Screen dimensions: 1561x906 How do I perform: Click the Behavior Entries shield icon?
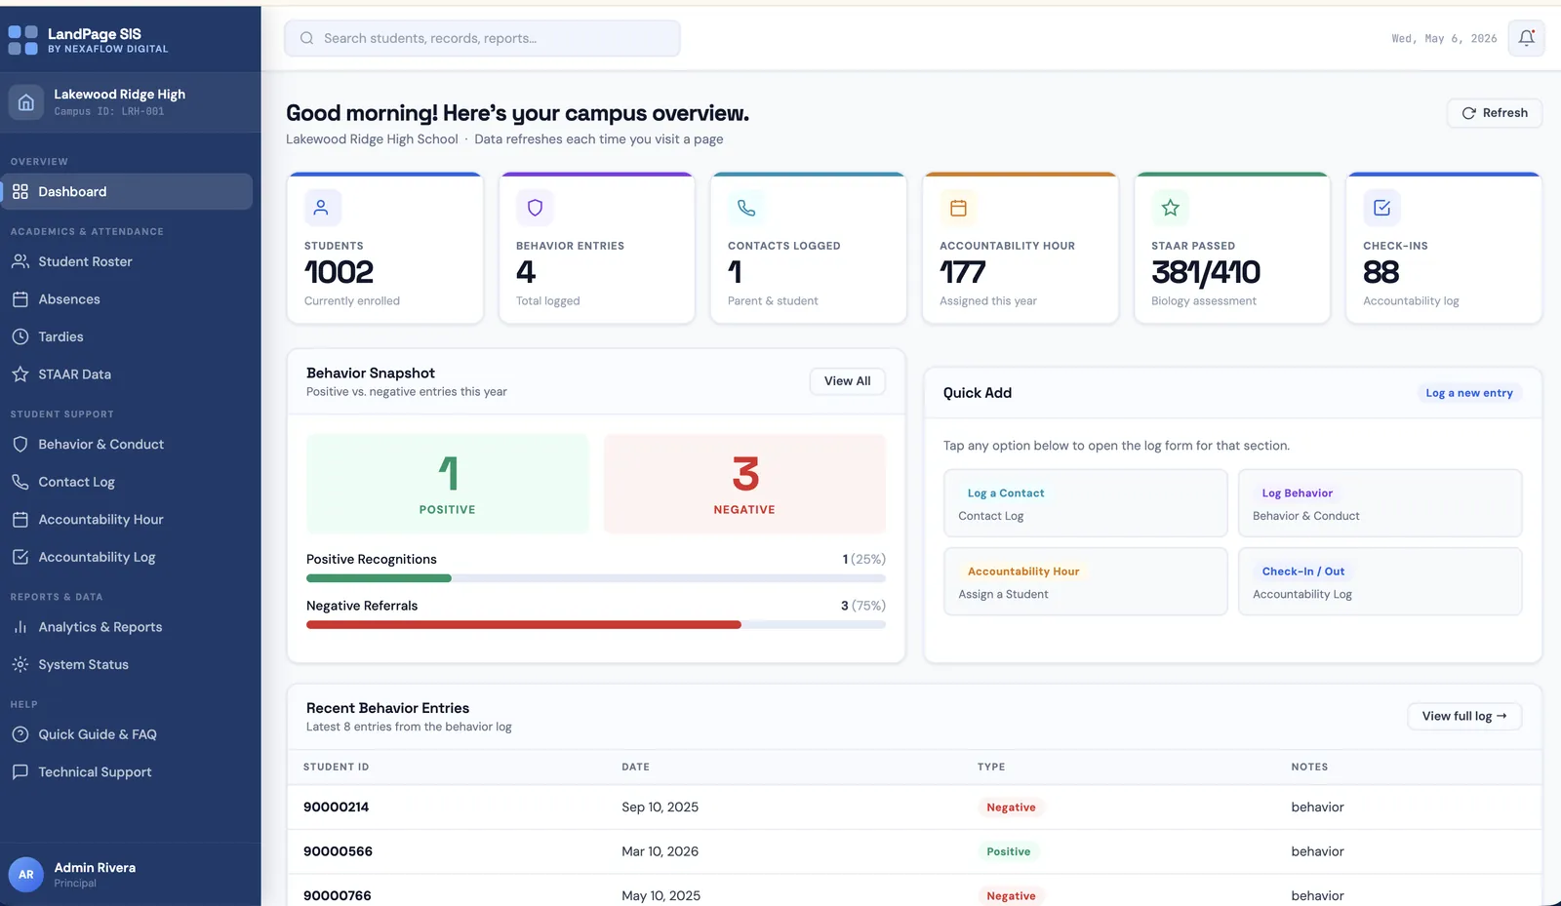[535, 208]
